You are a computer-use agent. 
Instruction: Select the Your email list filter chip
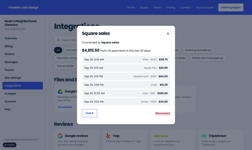pos(65,66)
